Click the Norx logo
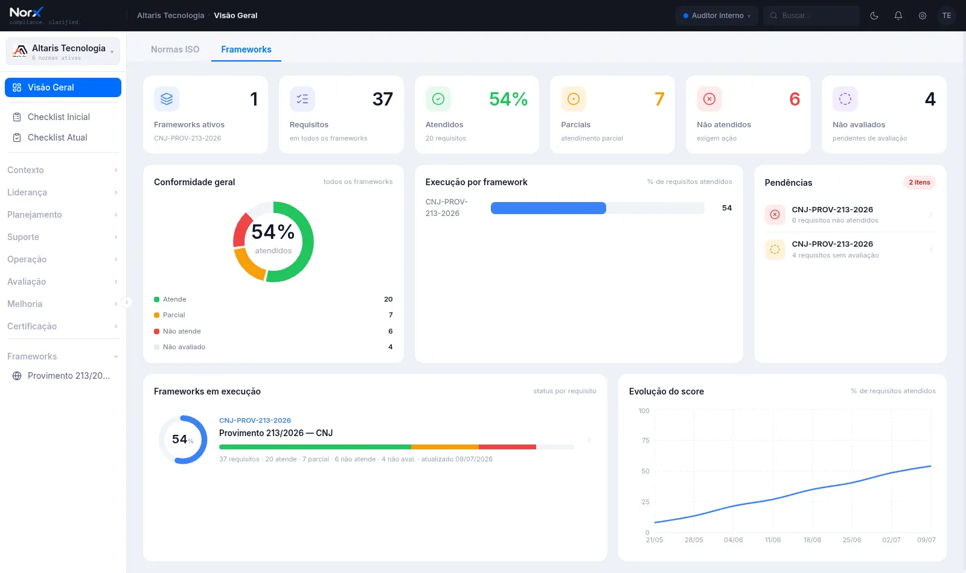 27,12
